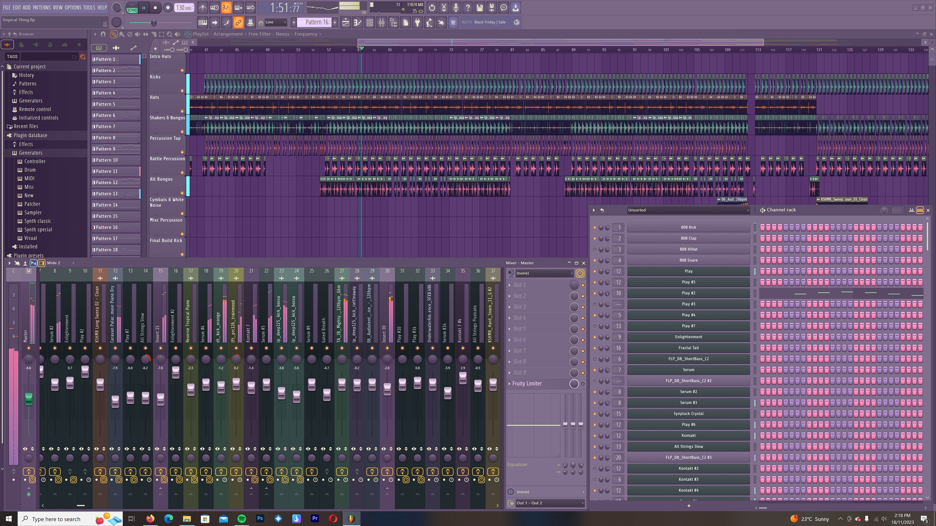Image resolution: width=936 pixels, height=526 pixels.
Task: Select the Mute tool in the playlist toolbar
Action: [x=137, y=34]
